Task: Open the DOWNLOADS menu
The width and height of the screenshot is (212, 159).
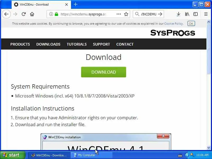Action: click(48, 44)
